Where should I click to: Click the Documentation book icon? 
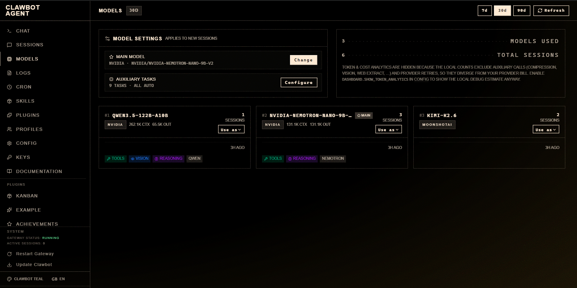pyautogui.click(x=9, y=171)
